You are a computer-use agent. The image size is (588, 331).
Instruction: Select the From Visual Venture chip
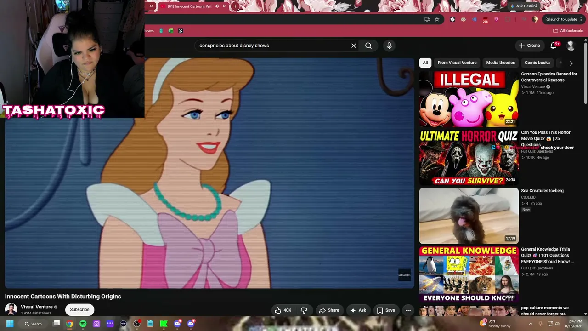point(457,63)
